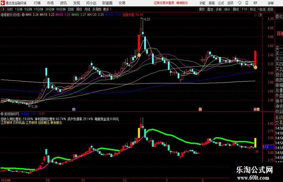
Task: Click the 画线 toolbar button
Action: pos(236,9)
